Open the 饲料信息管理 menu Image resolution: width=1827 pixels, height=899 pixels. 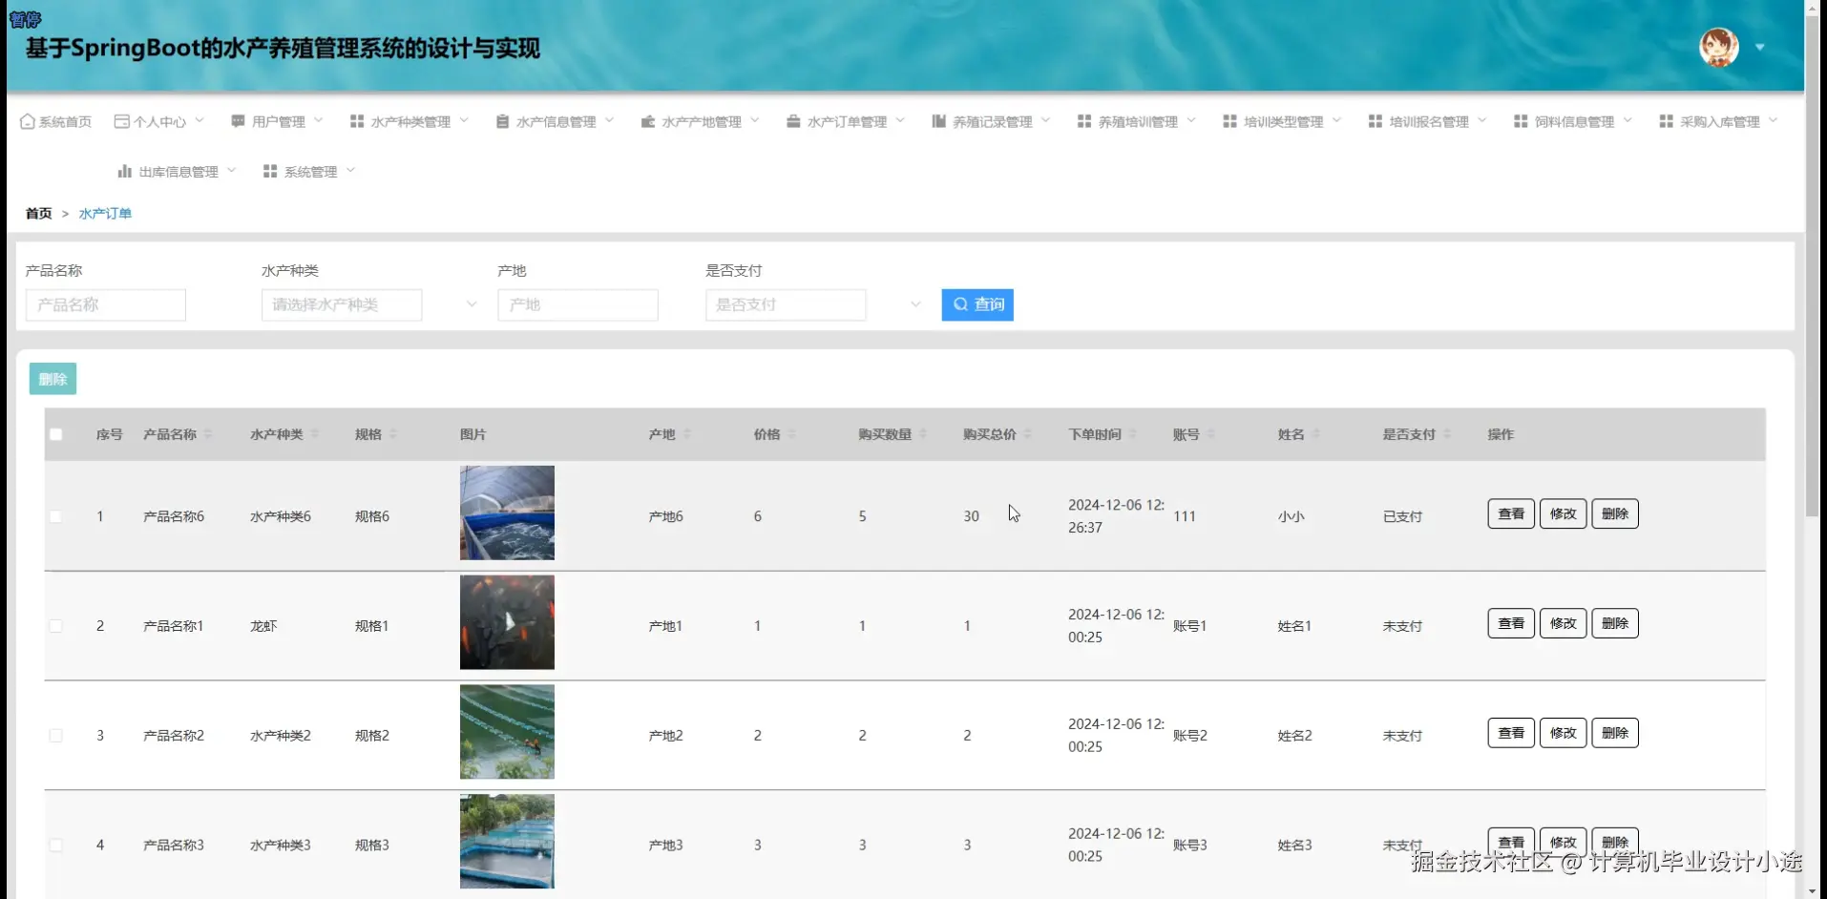(x=1573, y=121)
